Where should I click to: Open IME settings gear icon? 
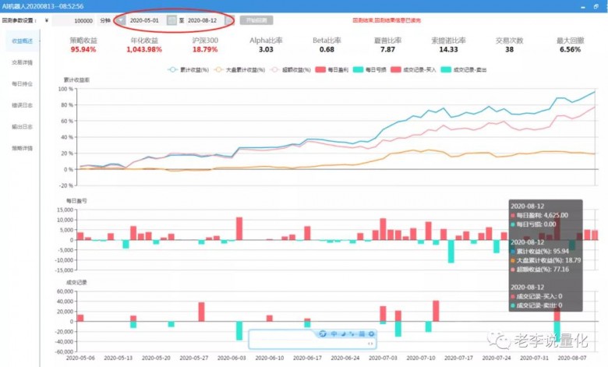click(371, 333)
